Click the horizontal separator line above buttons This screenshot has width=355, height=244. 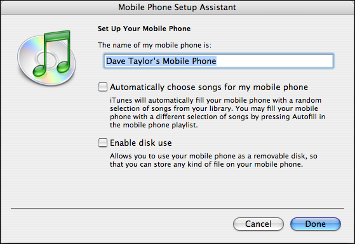pyautogui.click(x=177, y=208)
